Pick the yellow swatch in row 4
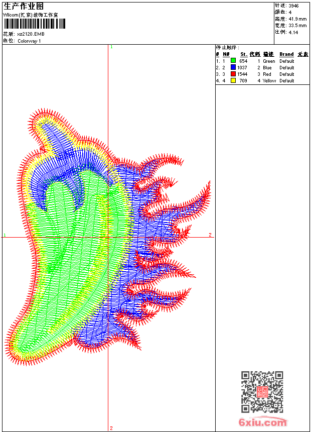 pos(233,80)
